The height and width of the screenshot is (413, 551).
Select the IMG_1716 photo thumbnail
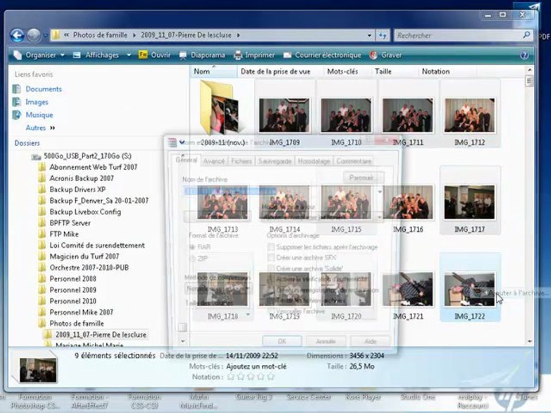(x=408, y=202)
